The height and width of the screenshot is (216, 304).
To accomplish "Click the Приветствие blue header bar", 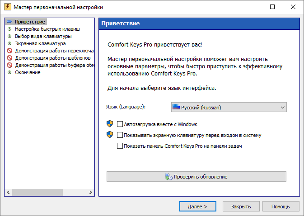I will click(x=199, y=23).
